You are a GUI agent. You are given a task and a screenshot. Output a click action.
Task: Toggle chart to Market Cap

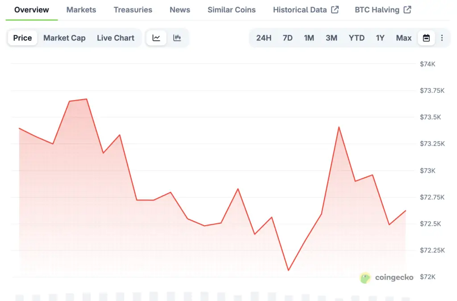coord(64,38)
